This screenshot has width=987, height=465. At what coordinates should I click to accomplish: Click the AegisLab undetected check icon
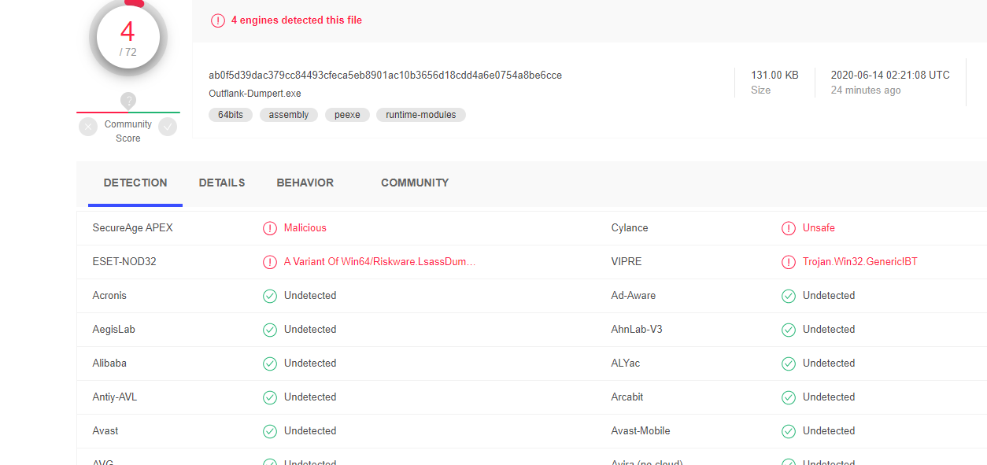pyautogui.click(x=270, y=330)
